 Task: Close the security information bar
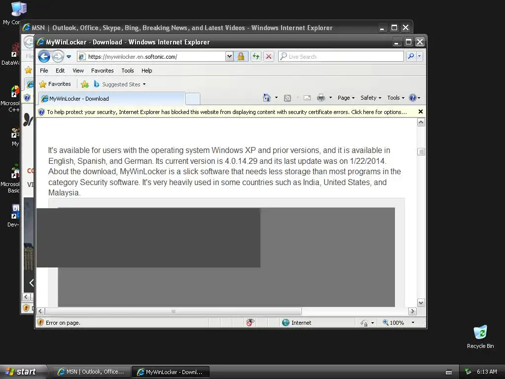420,112
